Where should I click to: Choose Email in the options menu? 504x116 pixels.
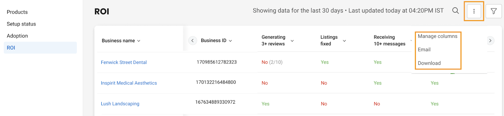tap(424, 50)
